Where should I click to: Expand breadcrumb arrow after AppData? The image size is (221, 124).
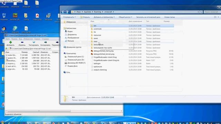[93, 12]
